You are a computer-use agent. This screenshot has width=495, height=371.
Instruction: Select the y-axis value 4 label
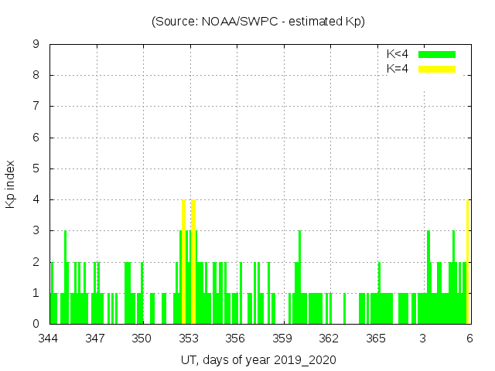tap(36, 200)
